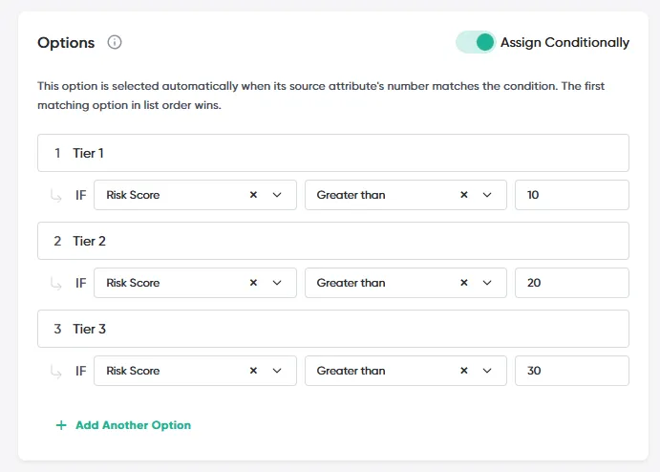Viewport: 660px width, 472px height.
Task: Click the Assign Conditionally label text
Action: click(x=564, y=43)
